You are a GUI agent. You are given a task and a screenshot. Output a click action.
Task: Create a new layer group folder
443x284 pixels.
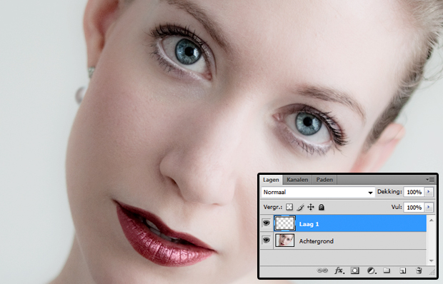coord(387,270)
